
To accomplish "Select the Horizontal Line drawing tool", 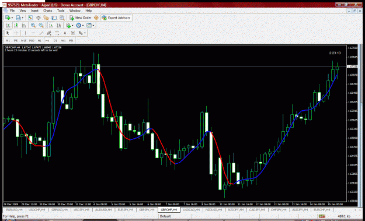I will click(33, 33).
